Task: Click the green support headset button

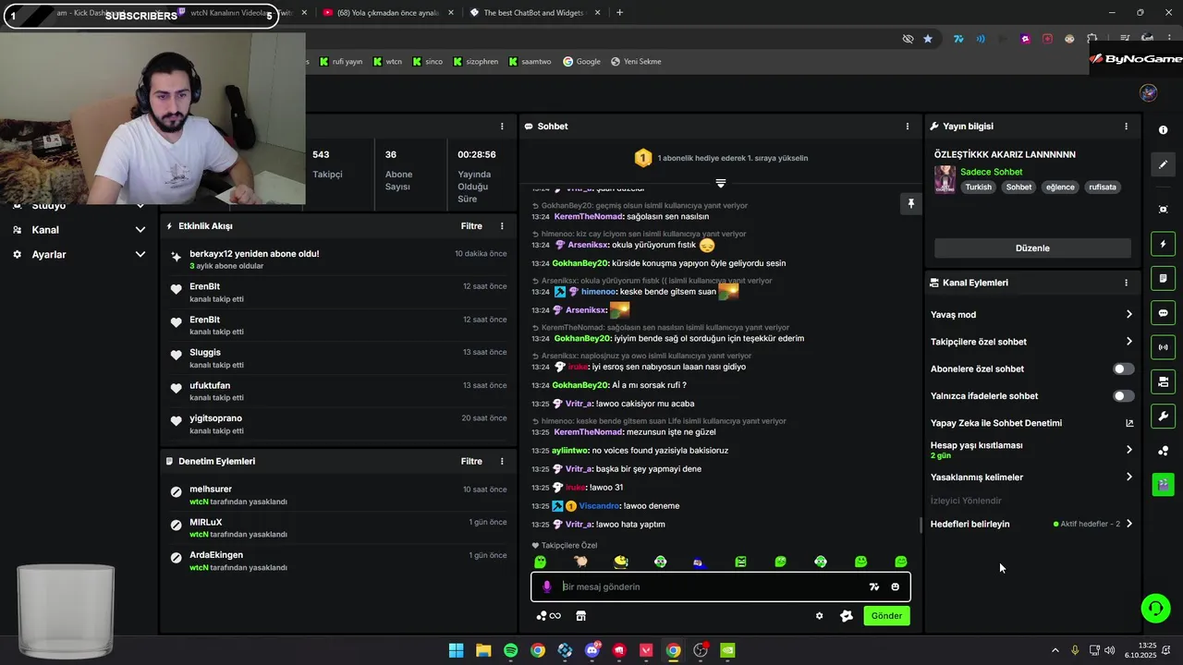Action: pos(1154,608)
